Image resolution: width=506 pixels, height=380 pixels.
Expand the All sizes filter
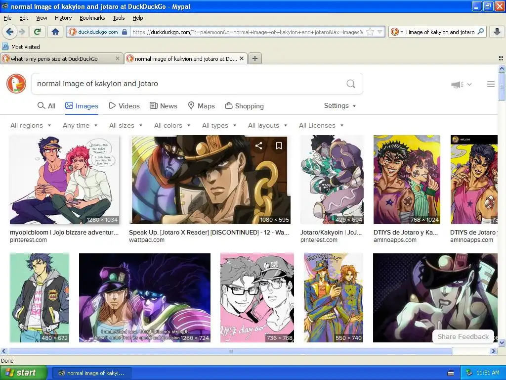point(126,125)
